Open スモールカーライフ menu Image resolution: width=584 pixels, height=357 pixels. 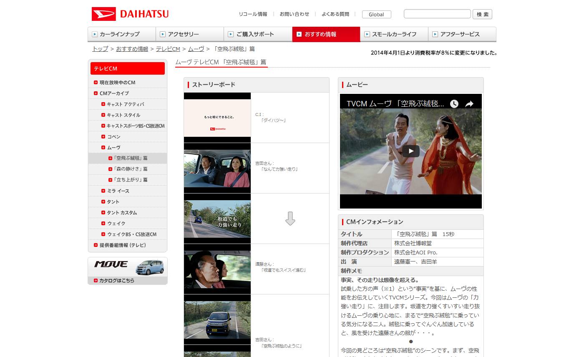coord(394,34)
